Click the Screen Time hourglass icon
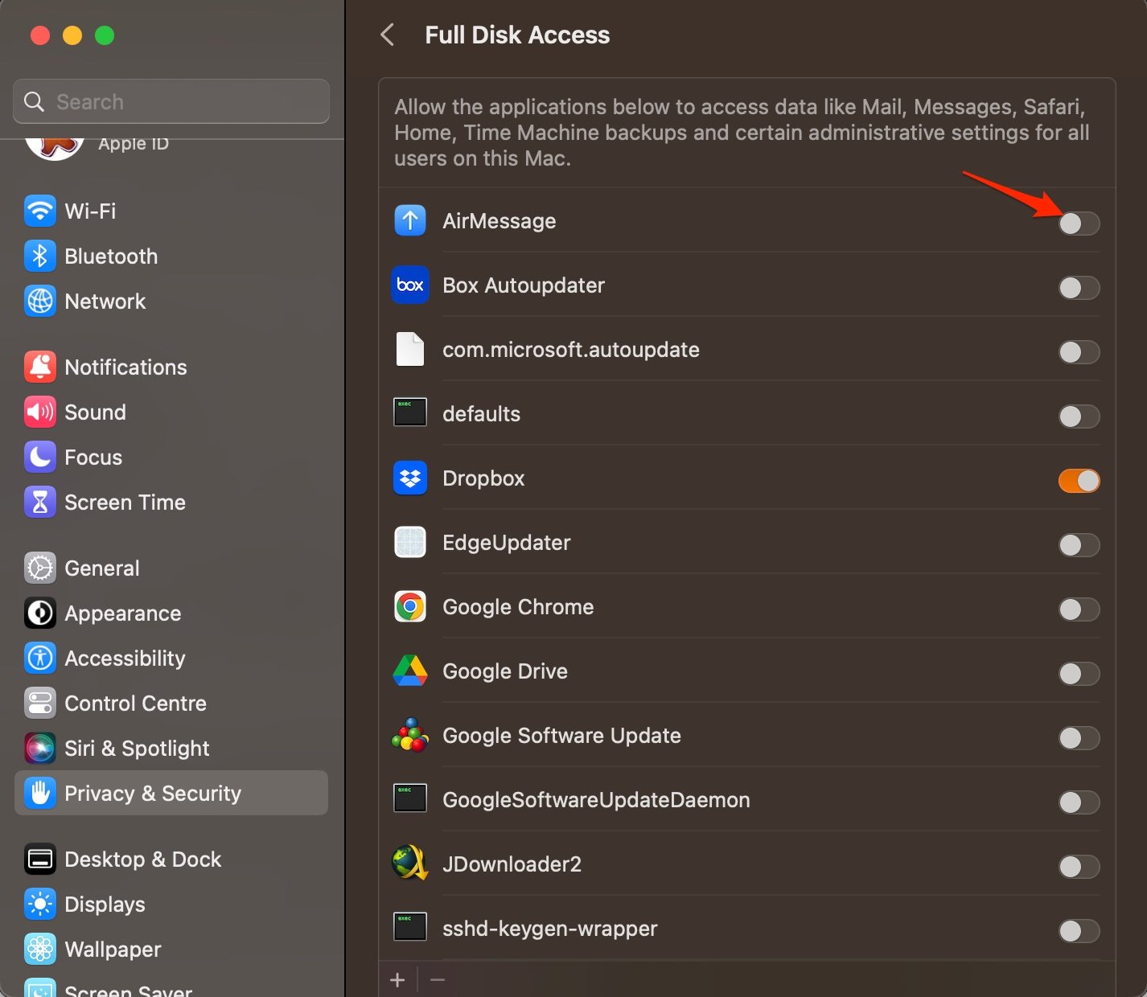This screenshot has height=997, width=1147. coord(40,503)
